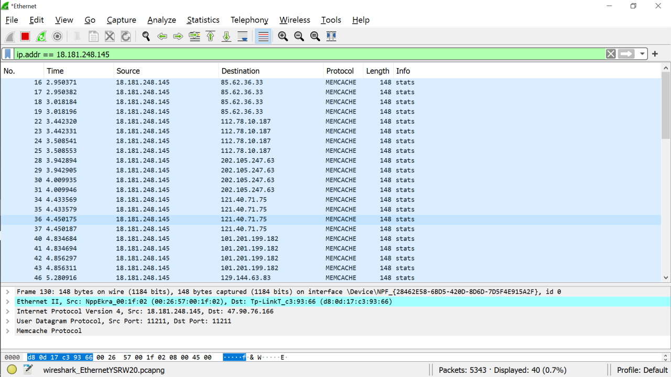Expand the Internet Protocol Version 4 row
This screenshot has width=671, height=377.
[x=8, y=311]
